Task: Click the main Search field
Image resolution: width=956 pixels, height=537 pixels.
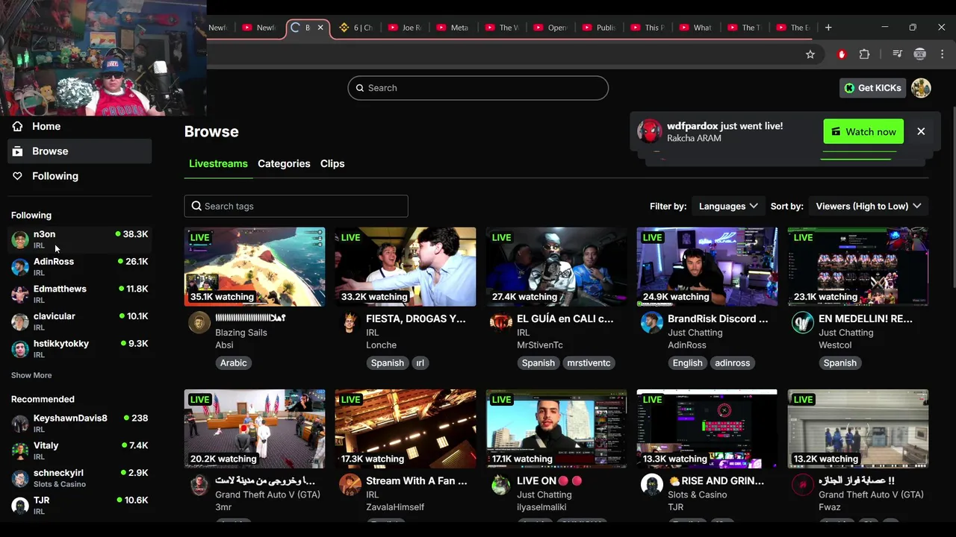Action: (x=478, y=88)
